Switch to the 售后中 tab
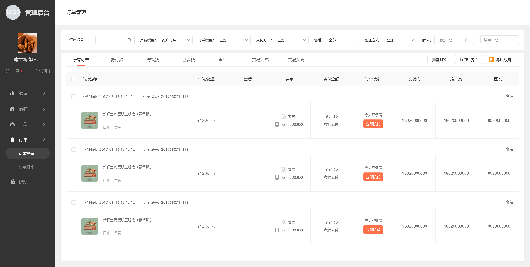 tap(224, 60)
